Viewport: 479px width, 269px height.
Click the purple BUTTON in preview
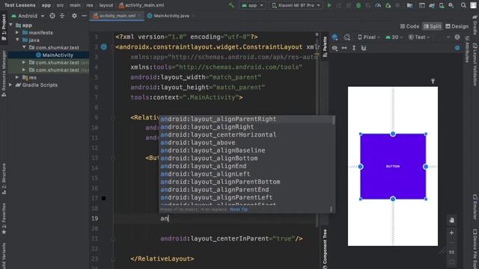click(393, 166)
